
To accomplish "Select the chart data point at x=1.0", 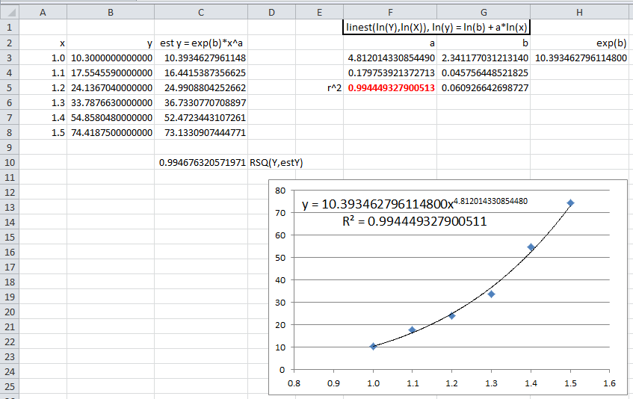I will point(373,346).
